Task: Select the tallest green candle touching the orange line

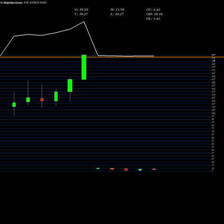Action: point(84,67)
